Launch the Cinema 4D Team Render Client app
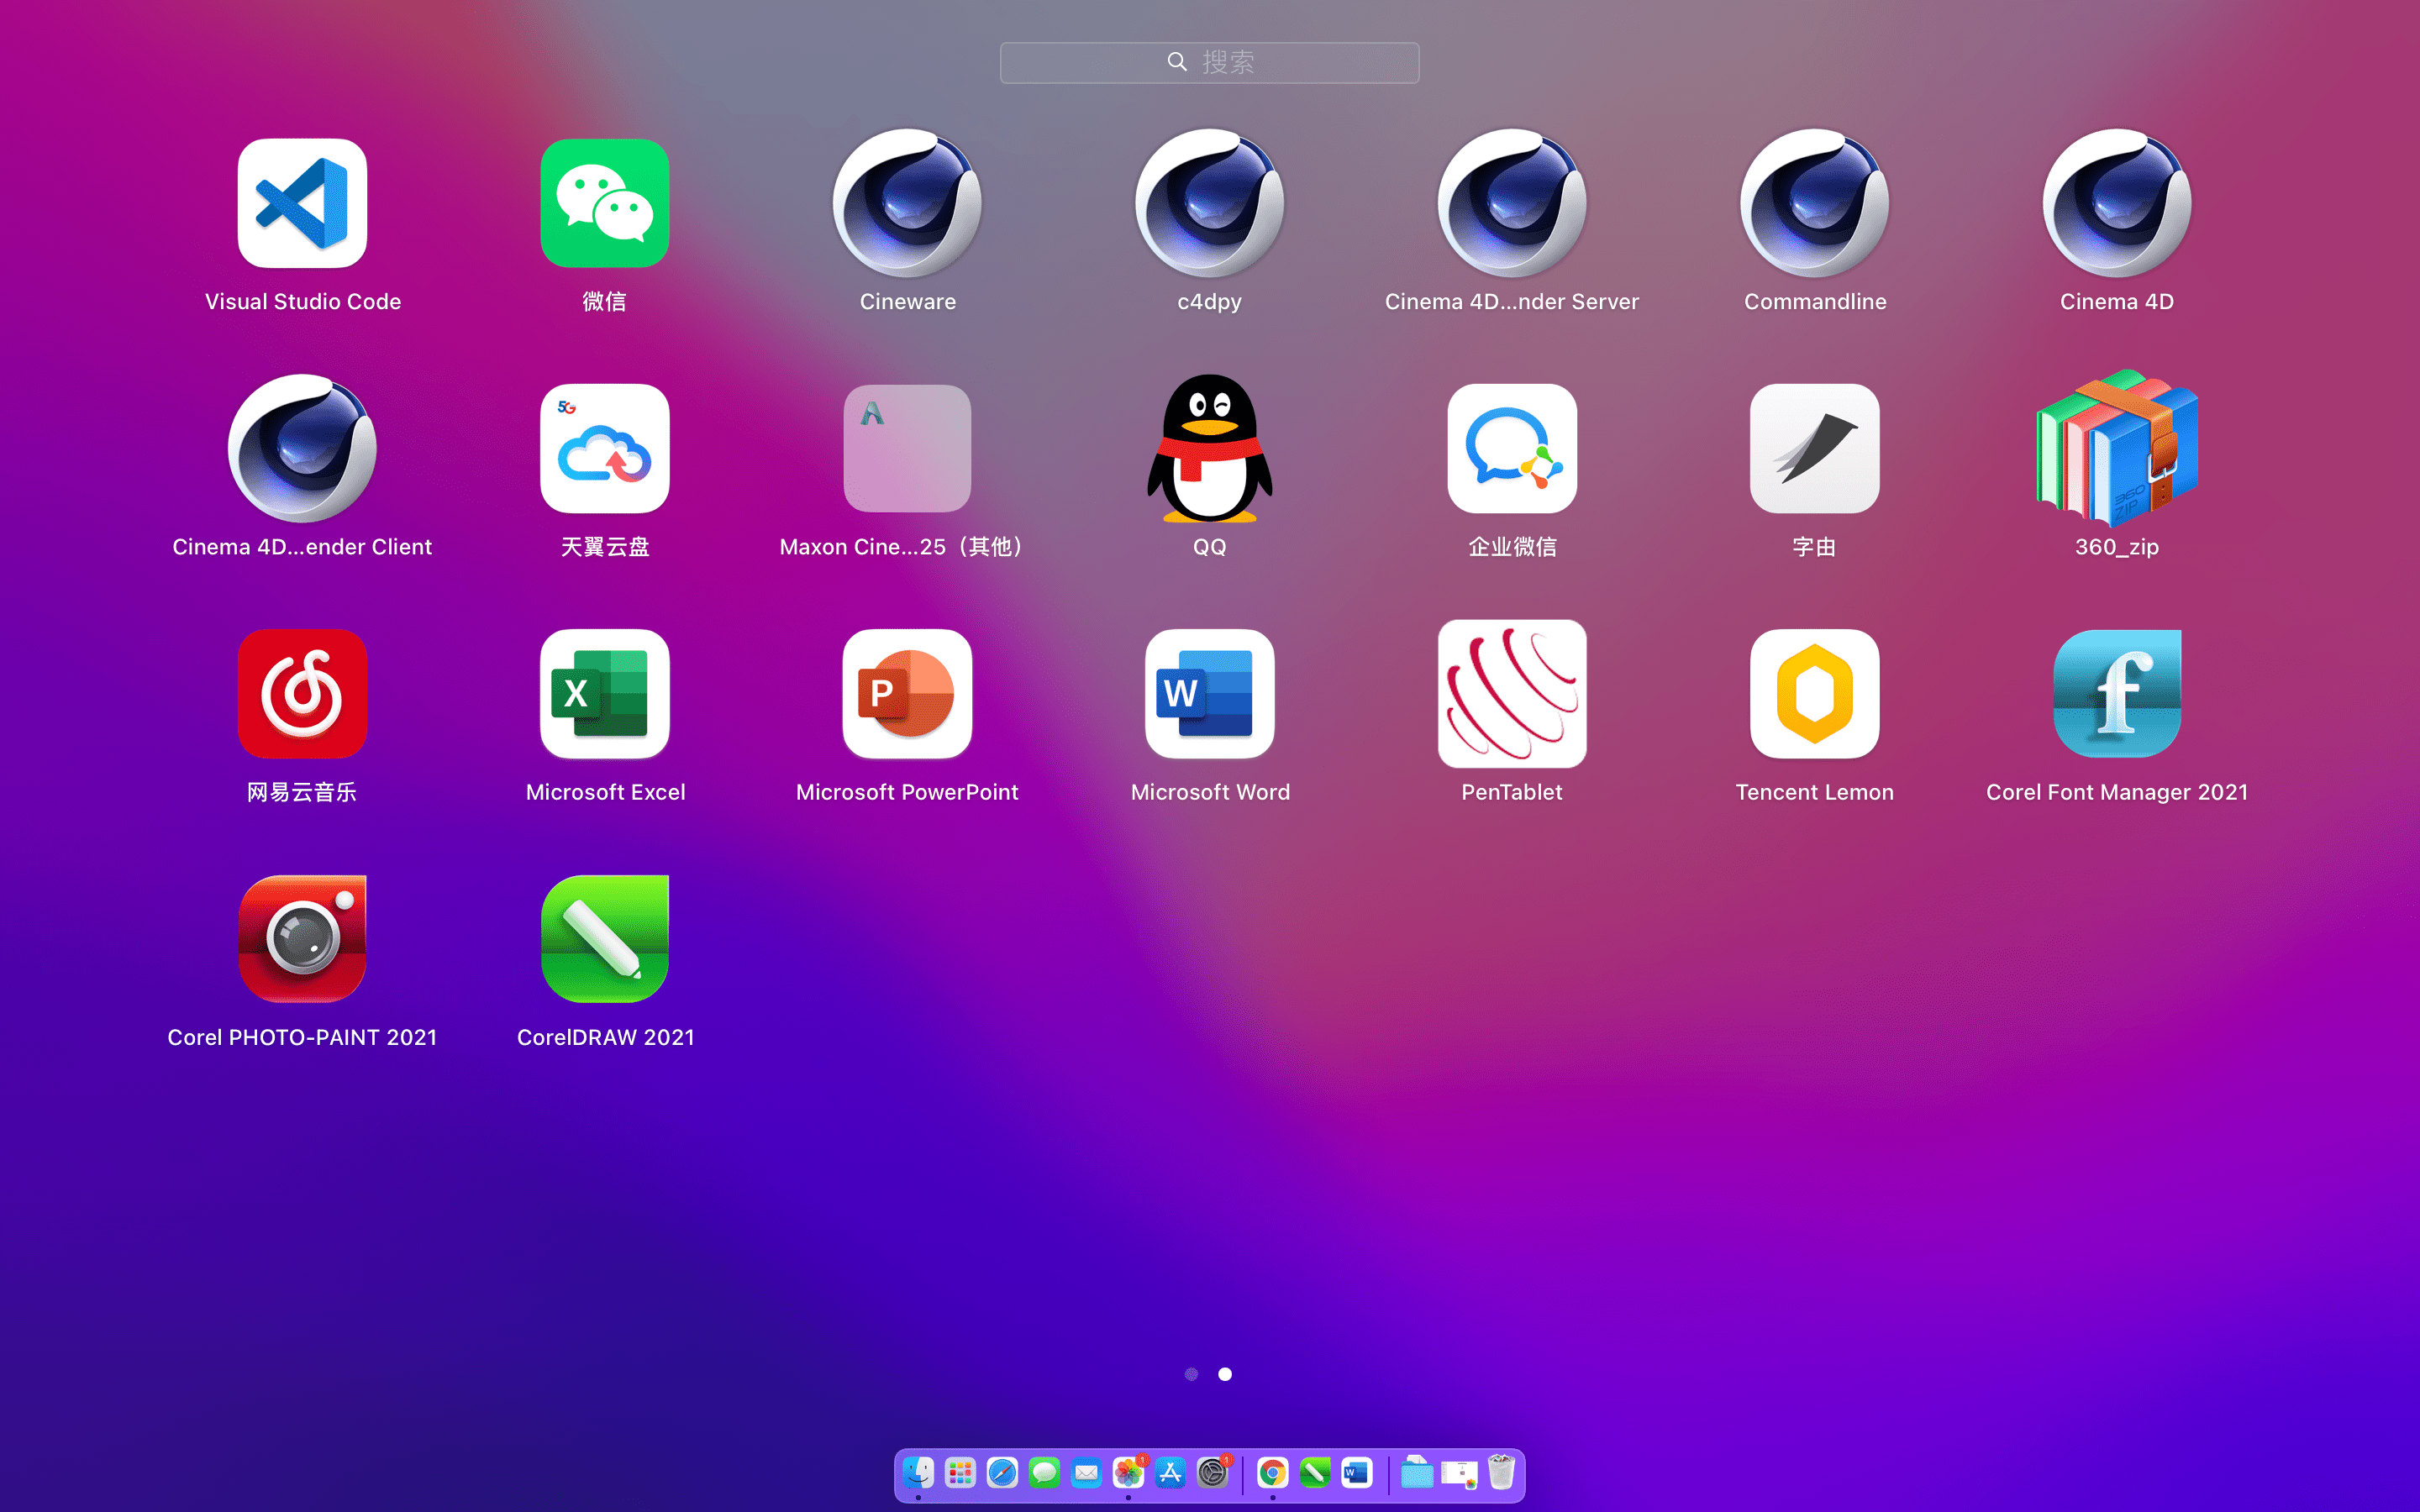 tap(302, 448)
